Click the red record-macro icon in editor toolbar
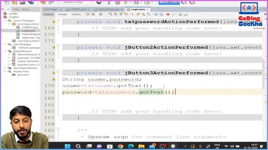Image resolution: width=268 pixels, height=150 pixels. [168, 15]
